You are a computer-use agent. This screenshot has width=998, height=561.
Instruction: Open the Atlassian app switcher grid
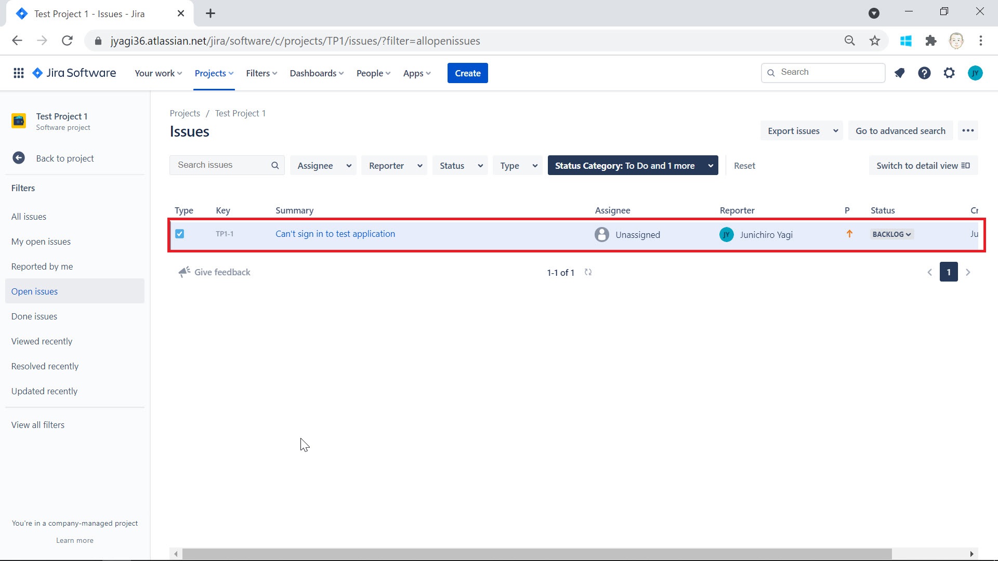point(19,73)
